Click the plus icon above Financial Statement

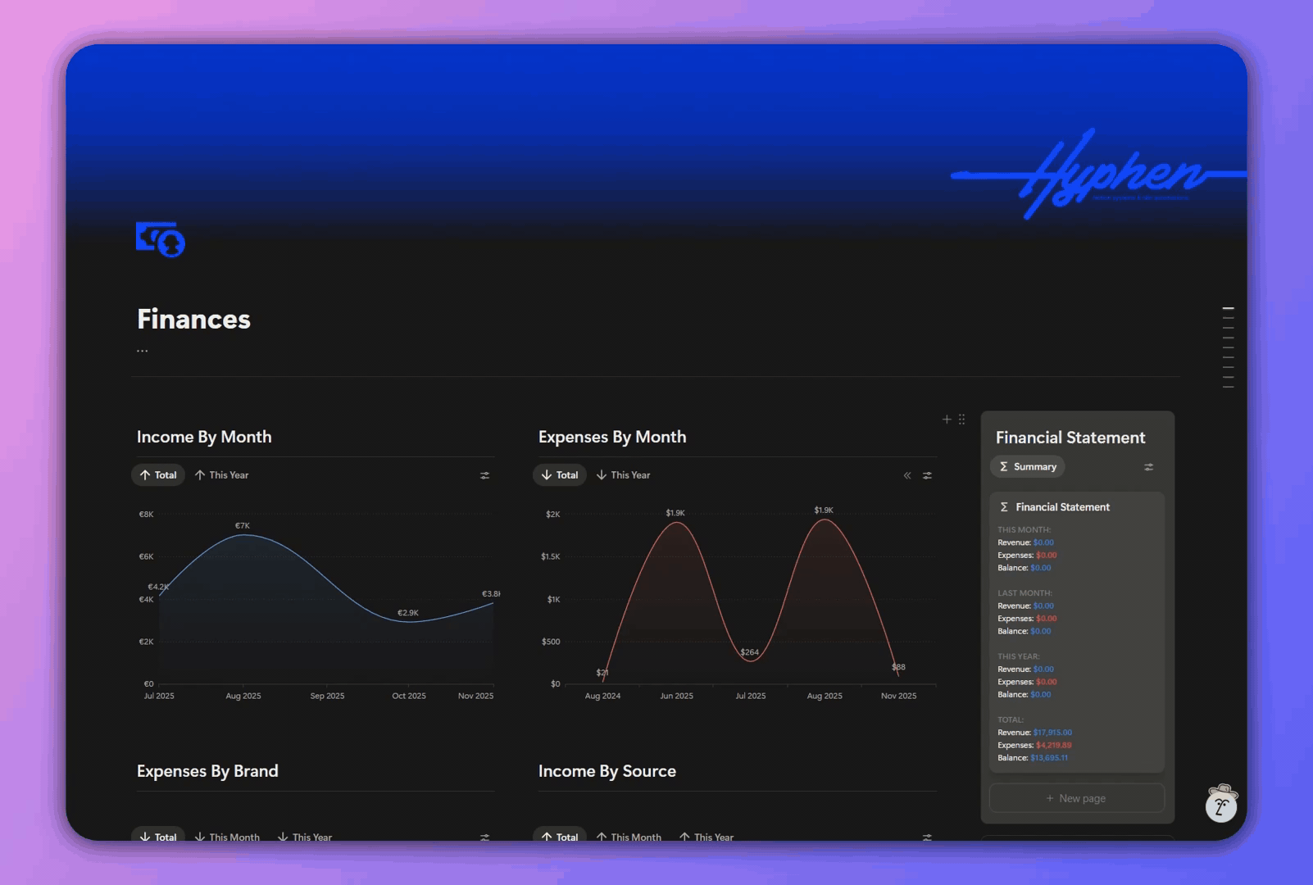click(x=947, y=420)
